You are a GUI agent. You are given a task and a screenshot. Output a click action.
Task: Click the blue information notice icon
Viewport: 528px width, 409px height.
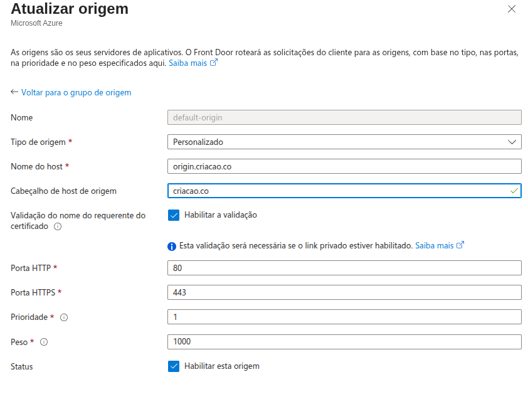click(x=172, y=246)
